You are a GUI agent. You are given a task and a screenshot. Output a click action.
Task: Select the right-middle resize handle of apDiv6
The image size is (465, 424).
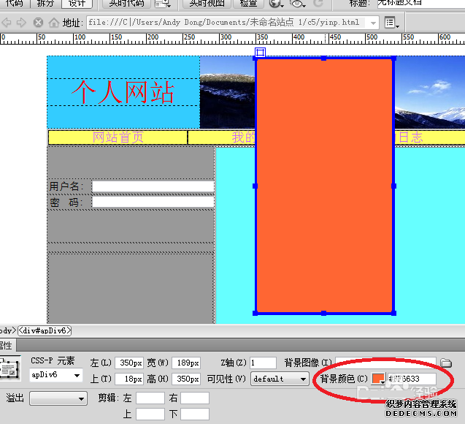[x=393, y=186]
